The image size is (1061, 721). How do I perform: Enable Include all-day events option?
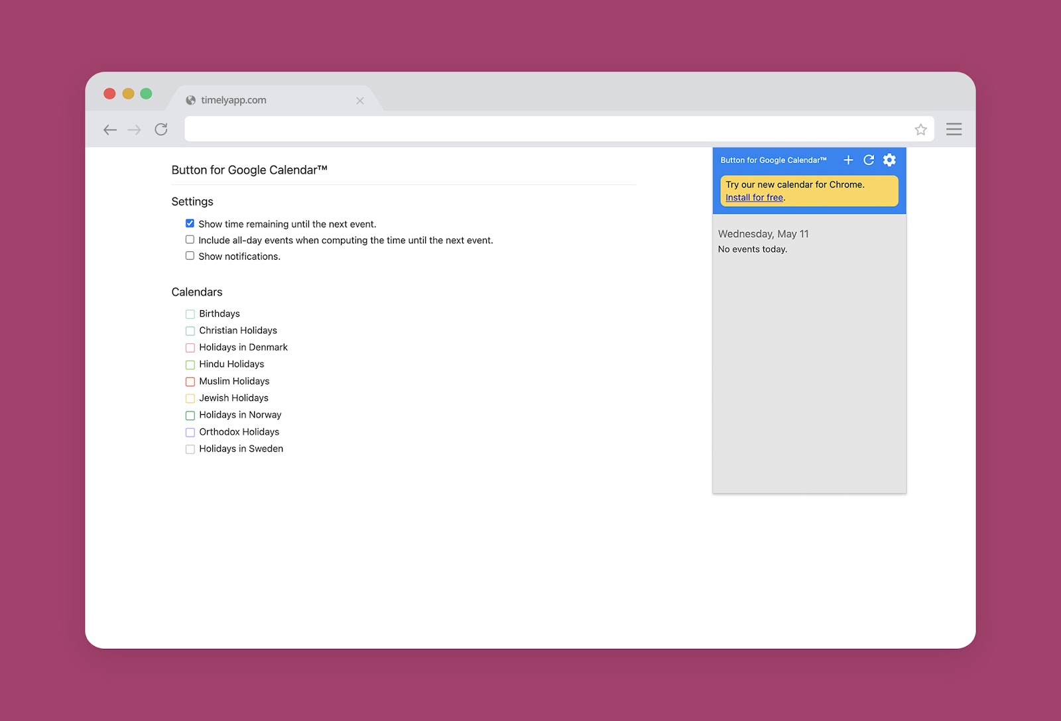click(x=190, y=240)
